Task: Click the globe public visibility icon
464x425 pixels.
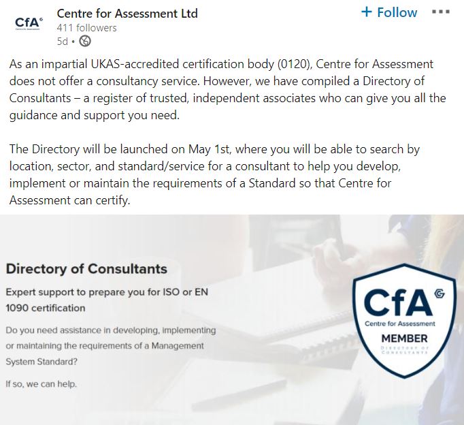Action: pyautogui.click(x=84, y=41)
